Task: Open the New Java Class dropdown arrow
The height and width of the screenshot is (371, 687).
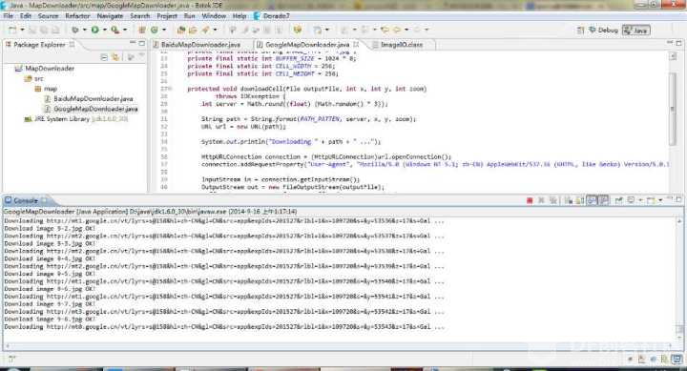Action: coord(164,30)
